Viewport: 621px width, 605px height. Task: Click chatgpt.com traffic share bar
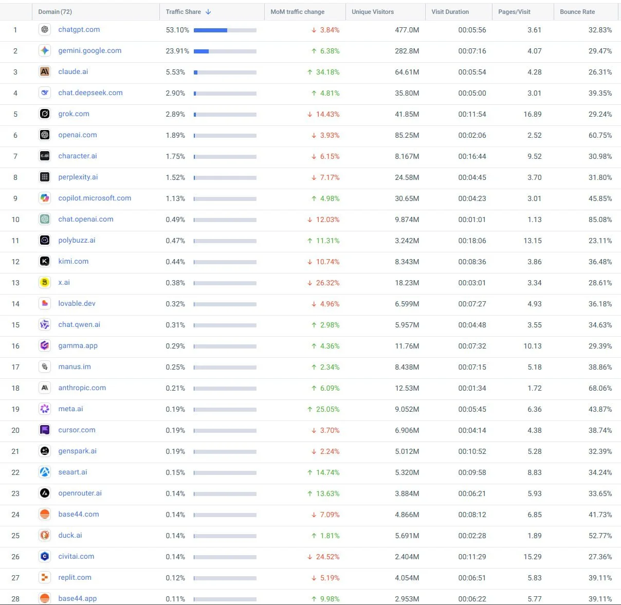tap(225, 30)
